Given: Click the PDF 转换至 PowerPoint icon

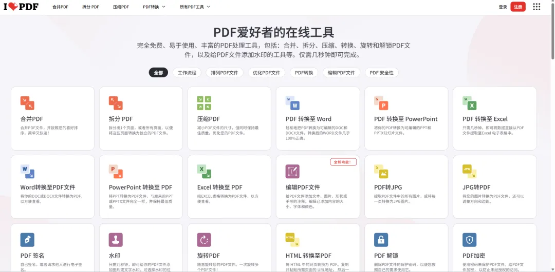Looking at the screenshot, I should [x=381, y=103].
